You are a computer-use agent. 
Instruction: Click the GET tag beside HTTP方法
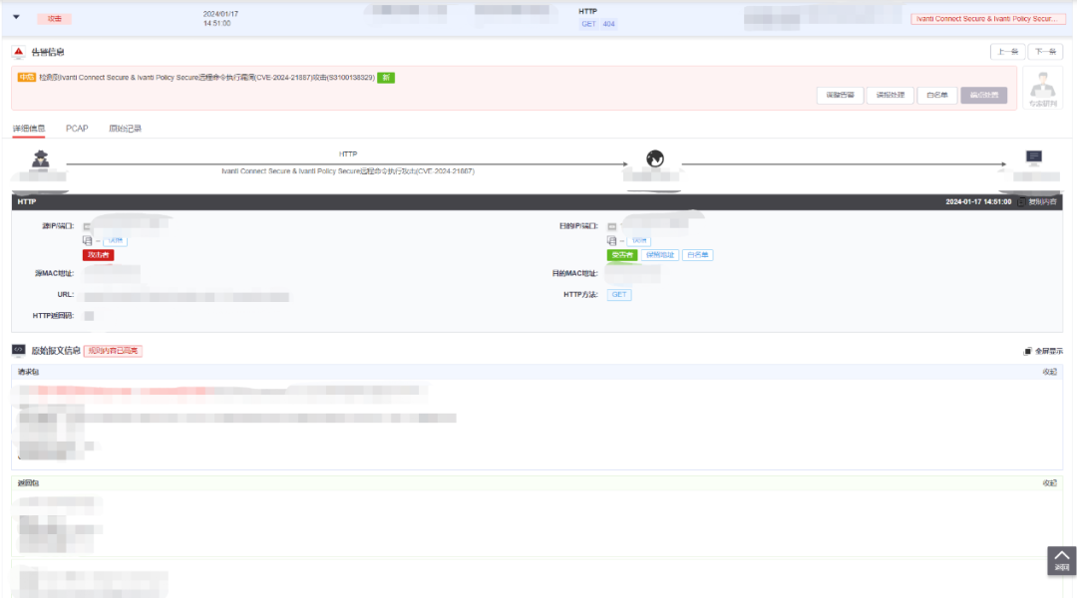619,295
